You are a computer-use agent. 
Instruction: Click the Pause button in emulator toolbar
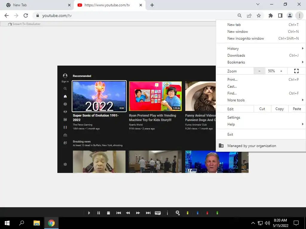coord(99,213)
